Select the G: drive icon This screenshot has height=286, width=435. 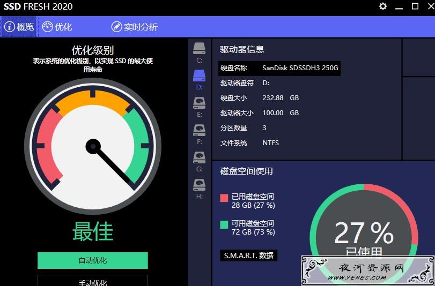[x=199, y=157]
